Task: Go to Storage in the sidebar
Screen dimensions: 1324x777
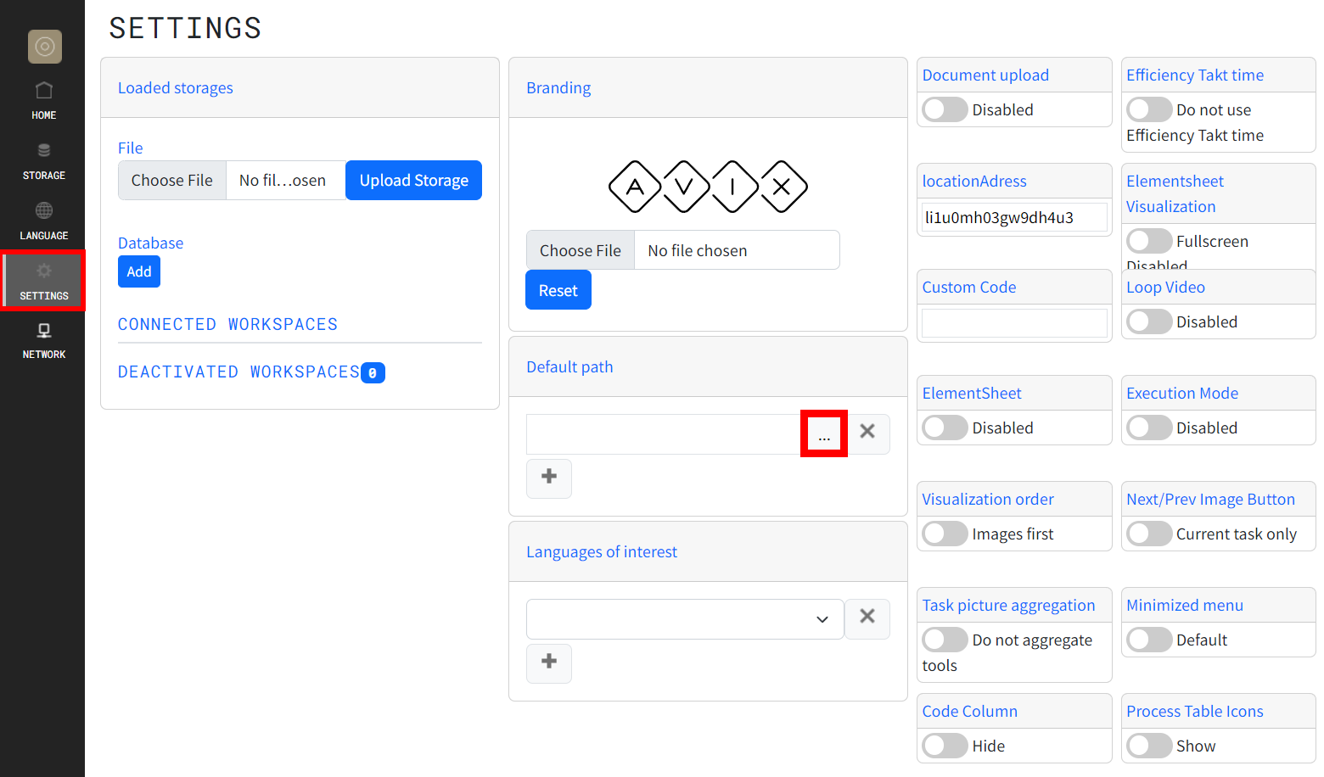Action: (x=44, y=160)
